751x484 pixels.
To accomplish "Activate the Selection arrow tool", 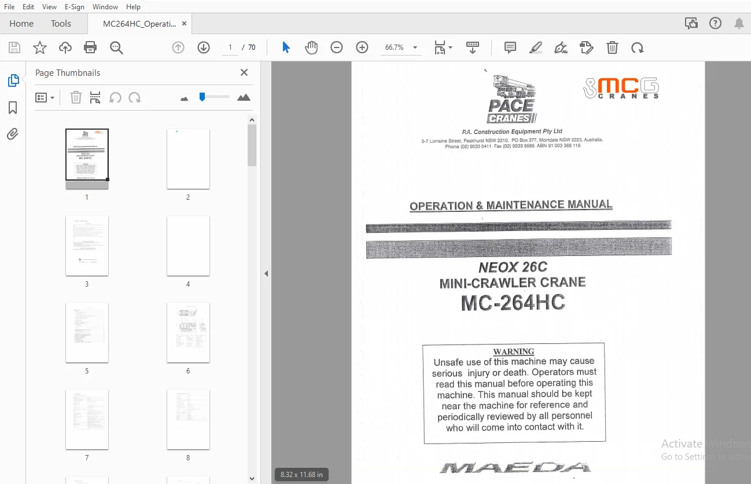I will [x=286, y=47].
